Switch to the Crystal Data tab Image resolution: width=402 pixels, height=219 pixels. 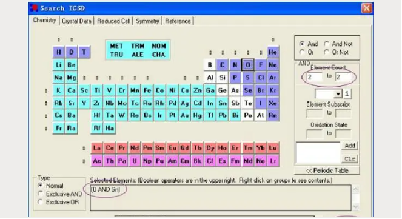coord(76,21)
